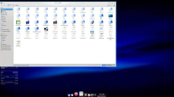Open Music entry in the Places panel
Viewport: 174px width, 97px height.
(x=7, y=16)
